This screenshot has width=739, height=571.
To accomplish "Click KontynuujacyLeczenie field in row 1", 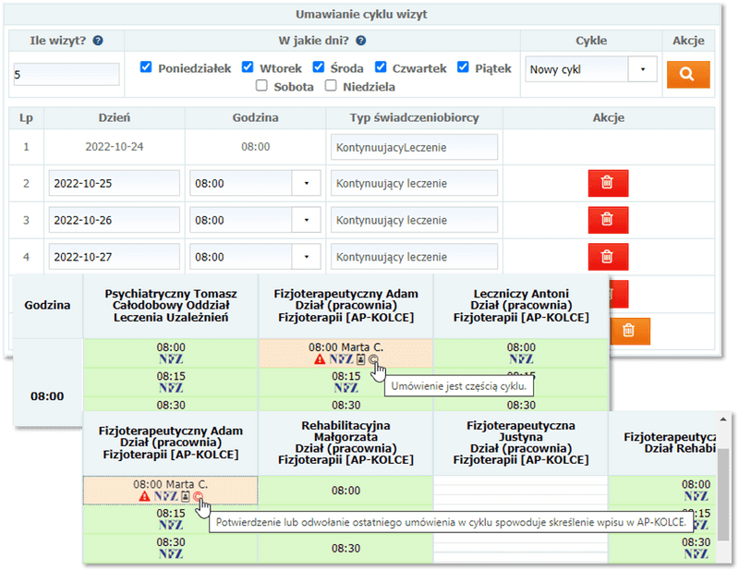I will point(414,147).
